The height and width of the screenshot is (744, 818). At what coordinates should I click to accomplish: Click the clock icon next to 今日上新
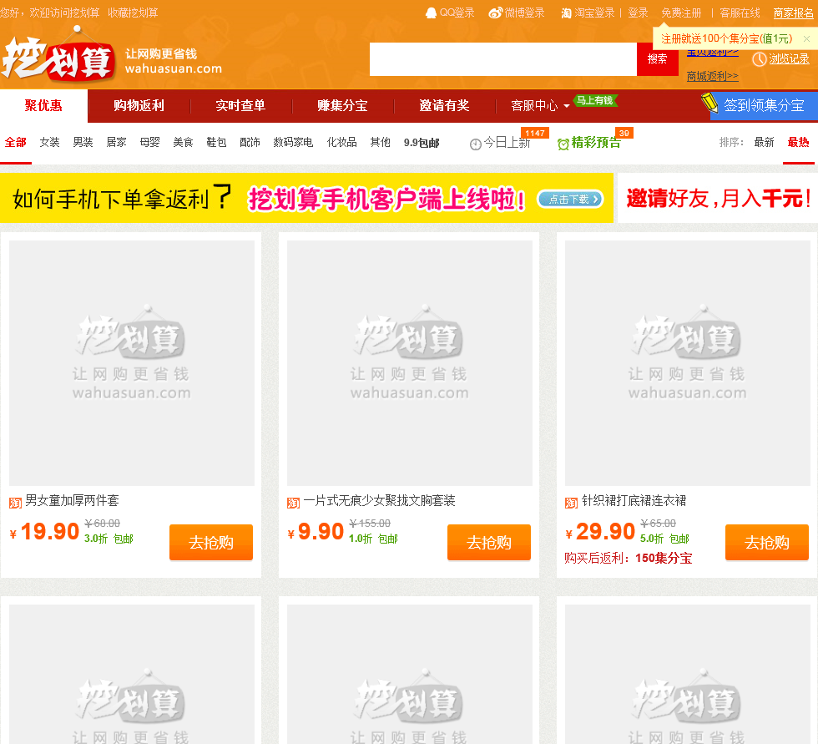(475, 144)
